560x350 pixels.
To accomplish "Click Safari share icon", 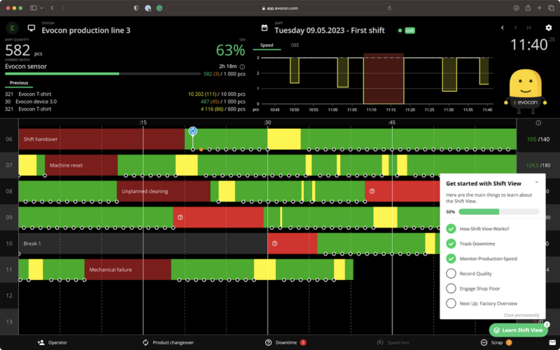I will coord(528,8).
